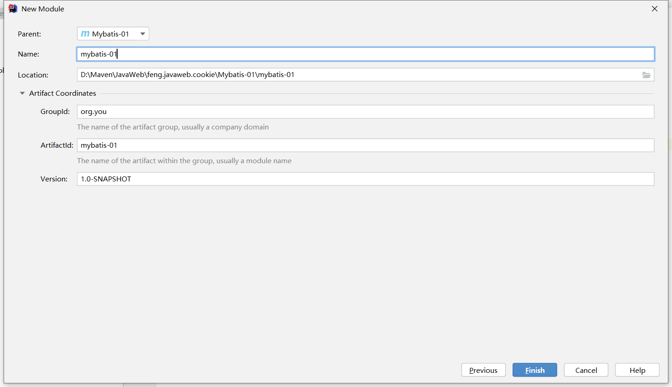The height and width of the screenshot is (387, 672).
Task: Click Finish to create module
Action: pos(535,370)
